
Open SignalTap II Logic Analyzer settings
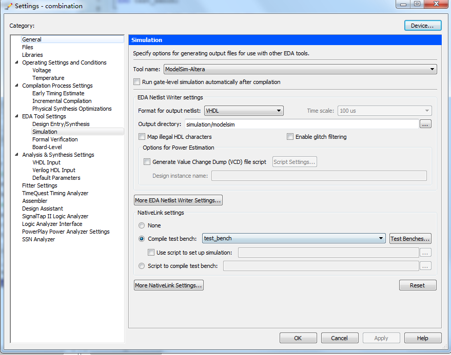tap(55, 216)
